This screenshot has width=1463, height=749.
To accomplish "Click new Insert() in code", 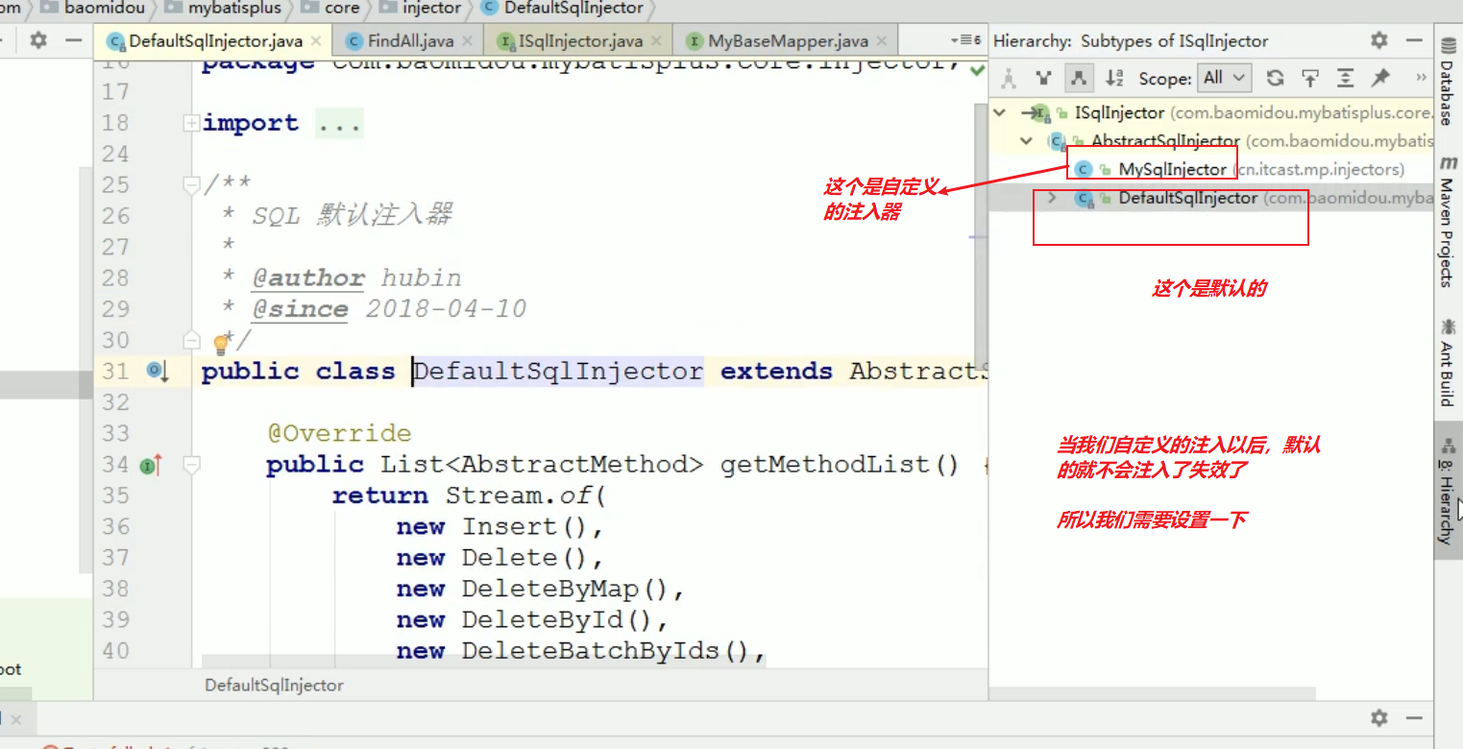I will [500, 527].
